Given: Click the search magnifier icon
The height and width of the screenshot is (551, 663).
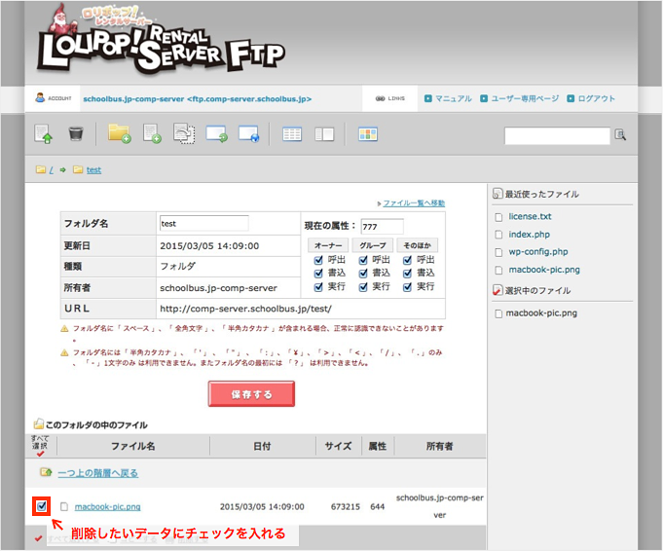Looking at the screenshot, I should tap(620, 135).
